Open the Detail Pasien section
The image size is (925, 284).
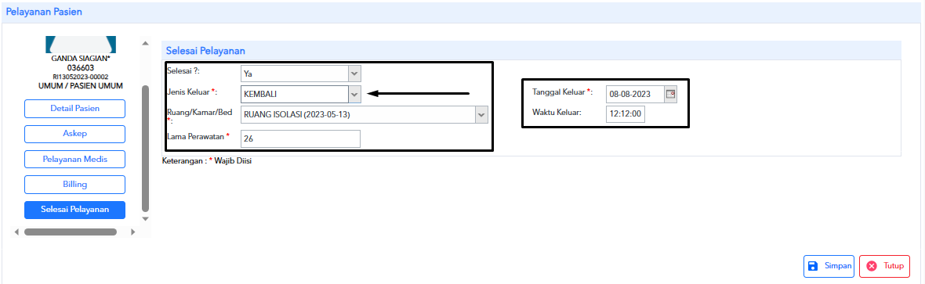click(74, 109)
